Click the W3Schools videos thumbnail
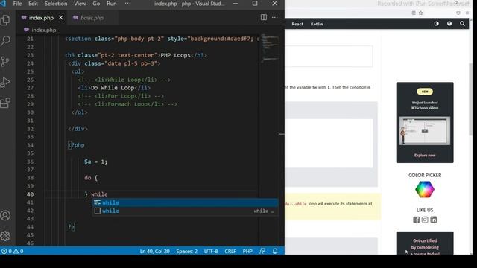The image size is (477, 268). tap(425, 131)
